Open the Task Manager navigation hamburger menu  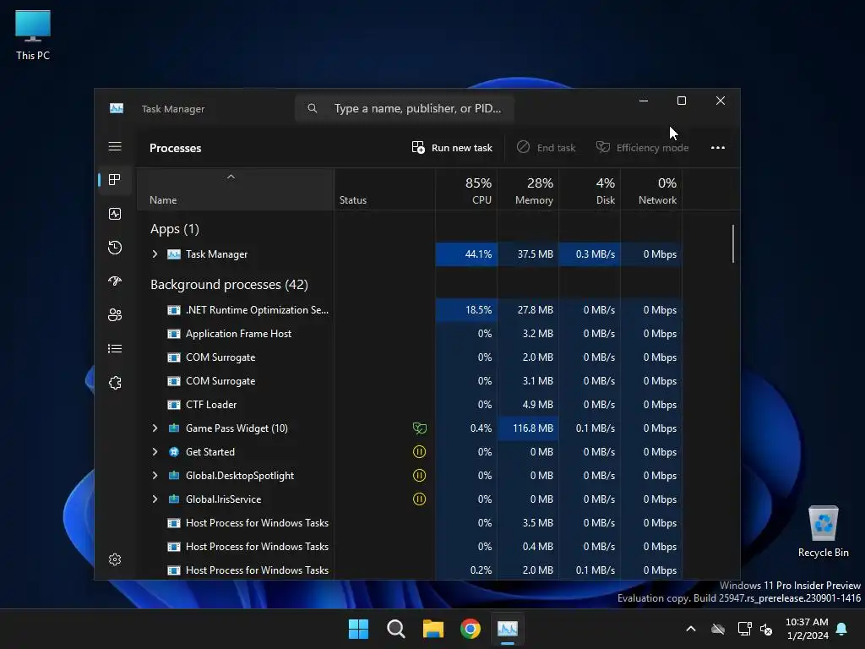pyautogui.click(x=115, y=146)
